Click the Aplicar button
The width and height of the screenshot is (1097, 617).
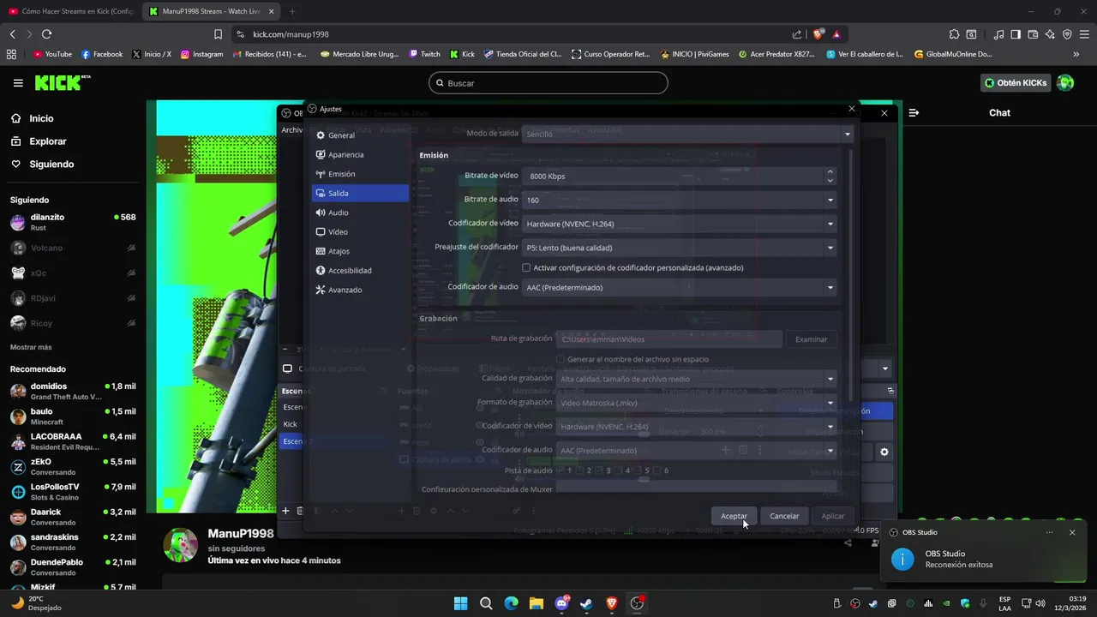[833, 516]
